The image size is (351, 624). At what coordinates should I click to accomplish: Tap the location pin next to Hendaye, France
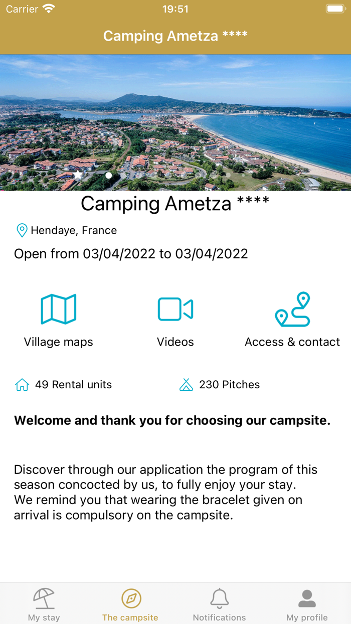pyautogui.click(x=21, y=230)
